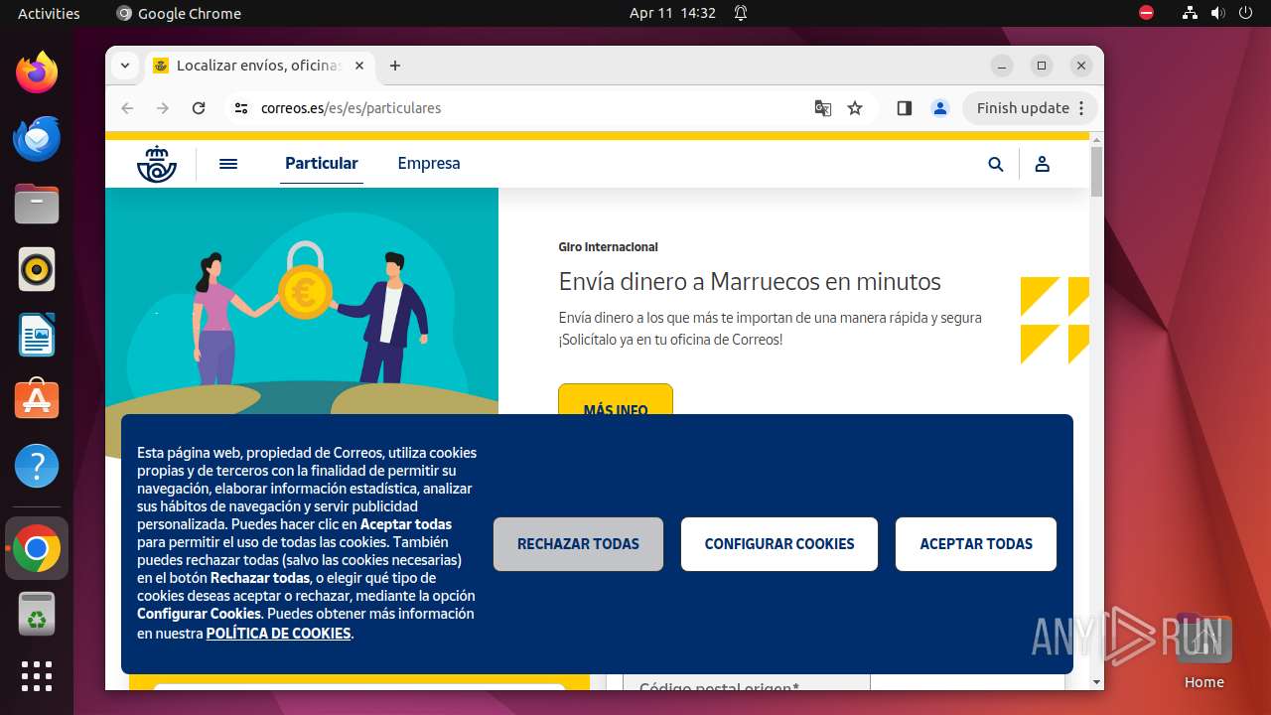
Task: Reload the Correos page
Action: (199, 108)
